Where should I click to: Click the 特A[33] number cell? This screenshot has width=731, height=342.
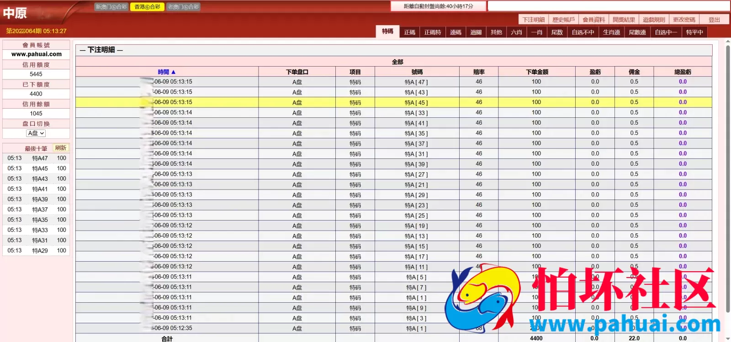416,113
